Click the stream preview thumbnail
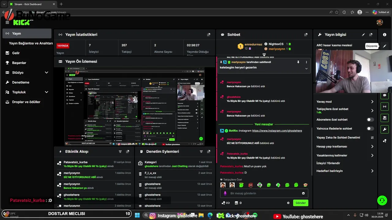 tap(135, 106)
